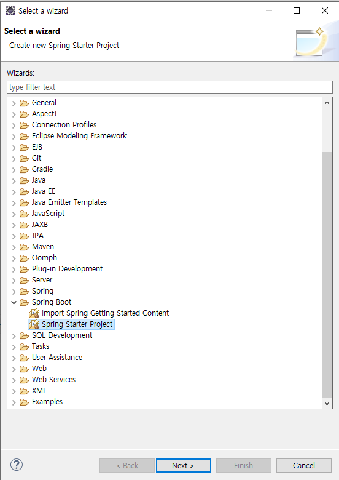Select the Spring tree item
Viewport: 339px width, 480px height.
[x=42, y=291]
